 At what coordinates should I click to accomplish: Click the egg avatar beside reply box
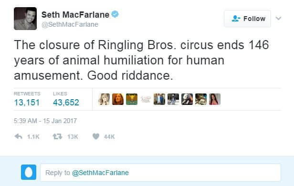click(29, 172)
